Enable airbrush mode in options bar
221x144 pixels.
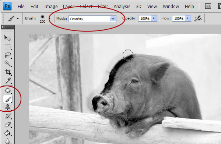tap(198, 18)
